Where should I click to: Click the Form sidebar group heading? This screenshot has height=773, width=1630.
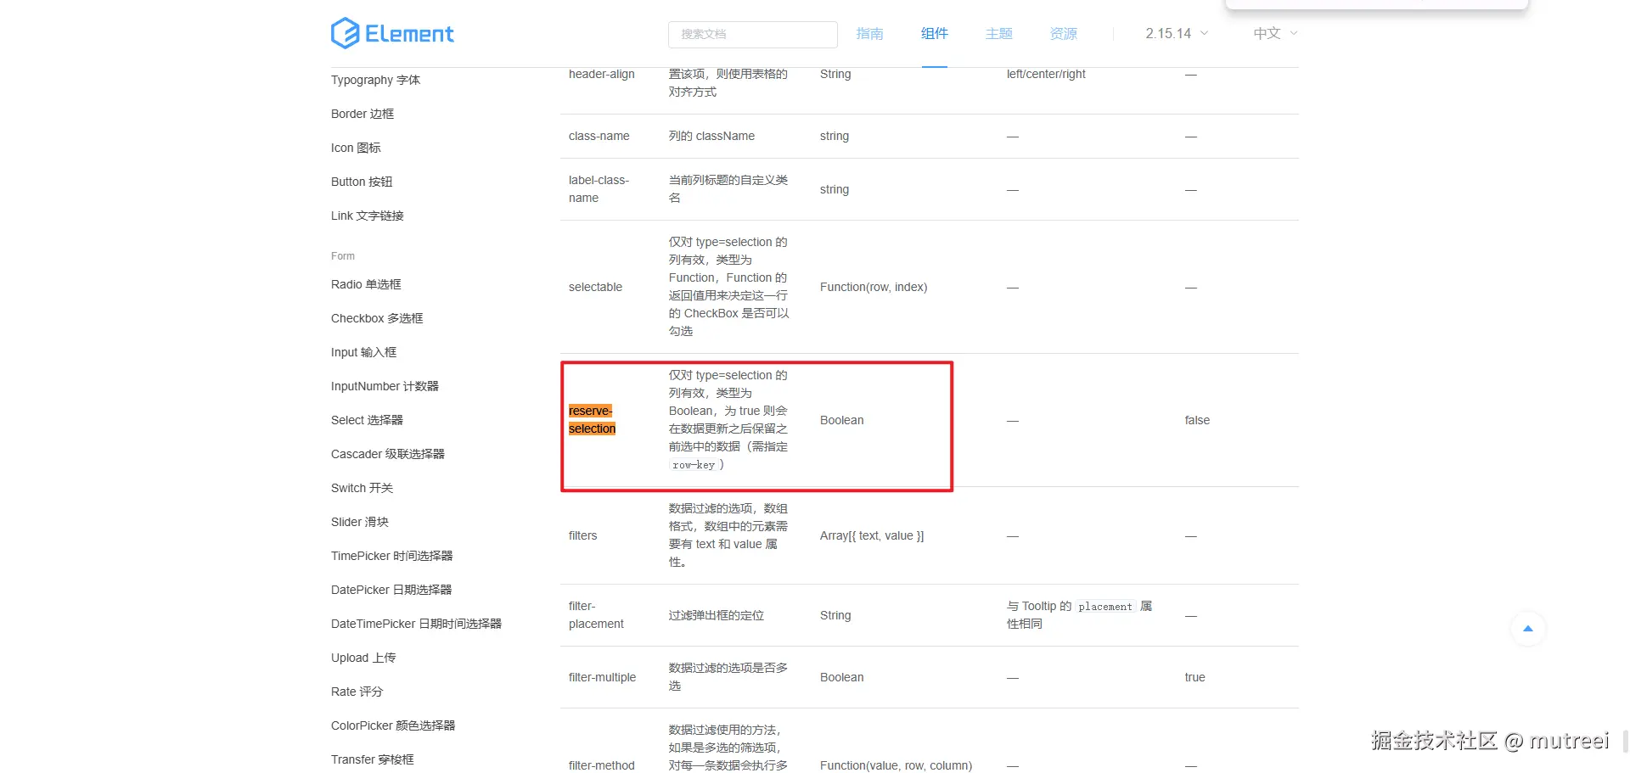pyautogui.click(x=343, y=256)
